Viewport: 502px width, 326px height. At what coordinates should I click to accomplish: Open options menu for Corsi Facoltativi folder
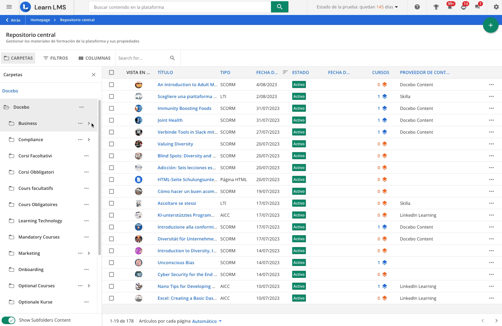86,156
